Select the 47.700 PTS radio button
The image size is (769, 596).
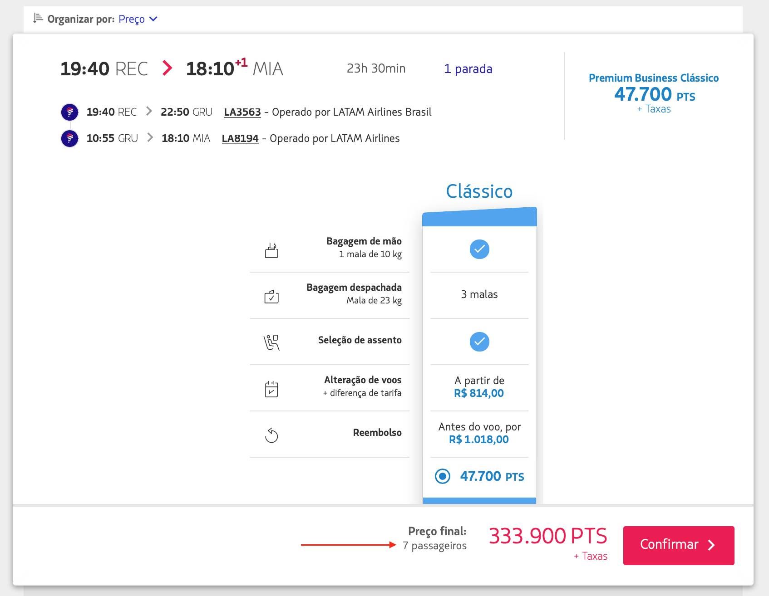click(x=443, y=476)
